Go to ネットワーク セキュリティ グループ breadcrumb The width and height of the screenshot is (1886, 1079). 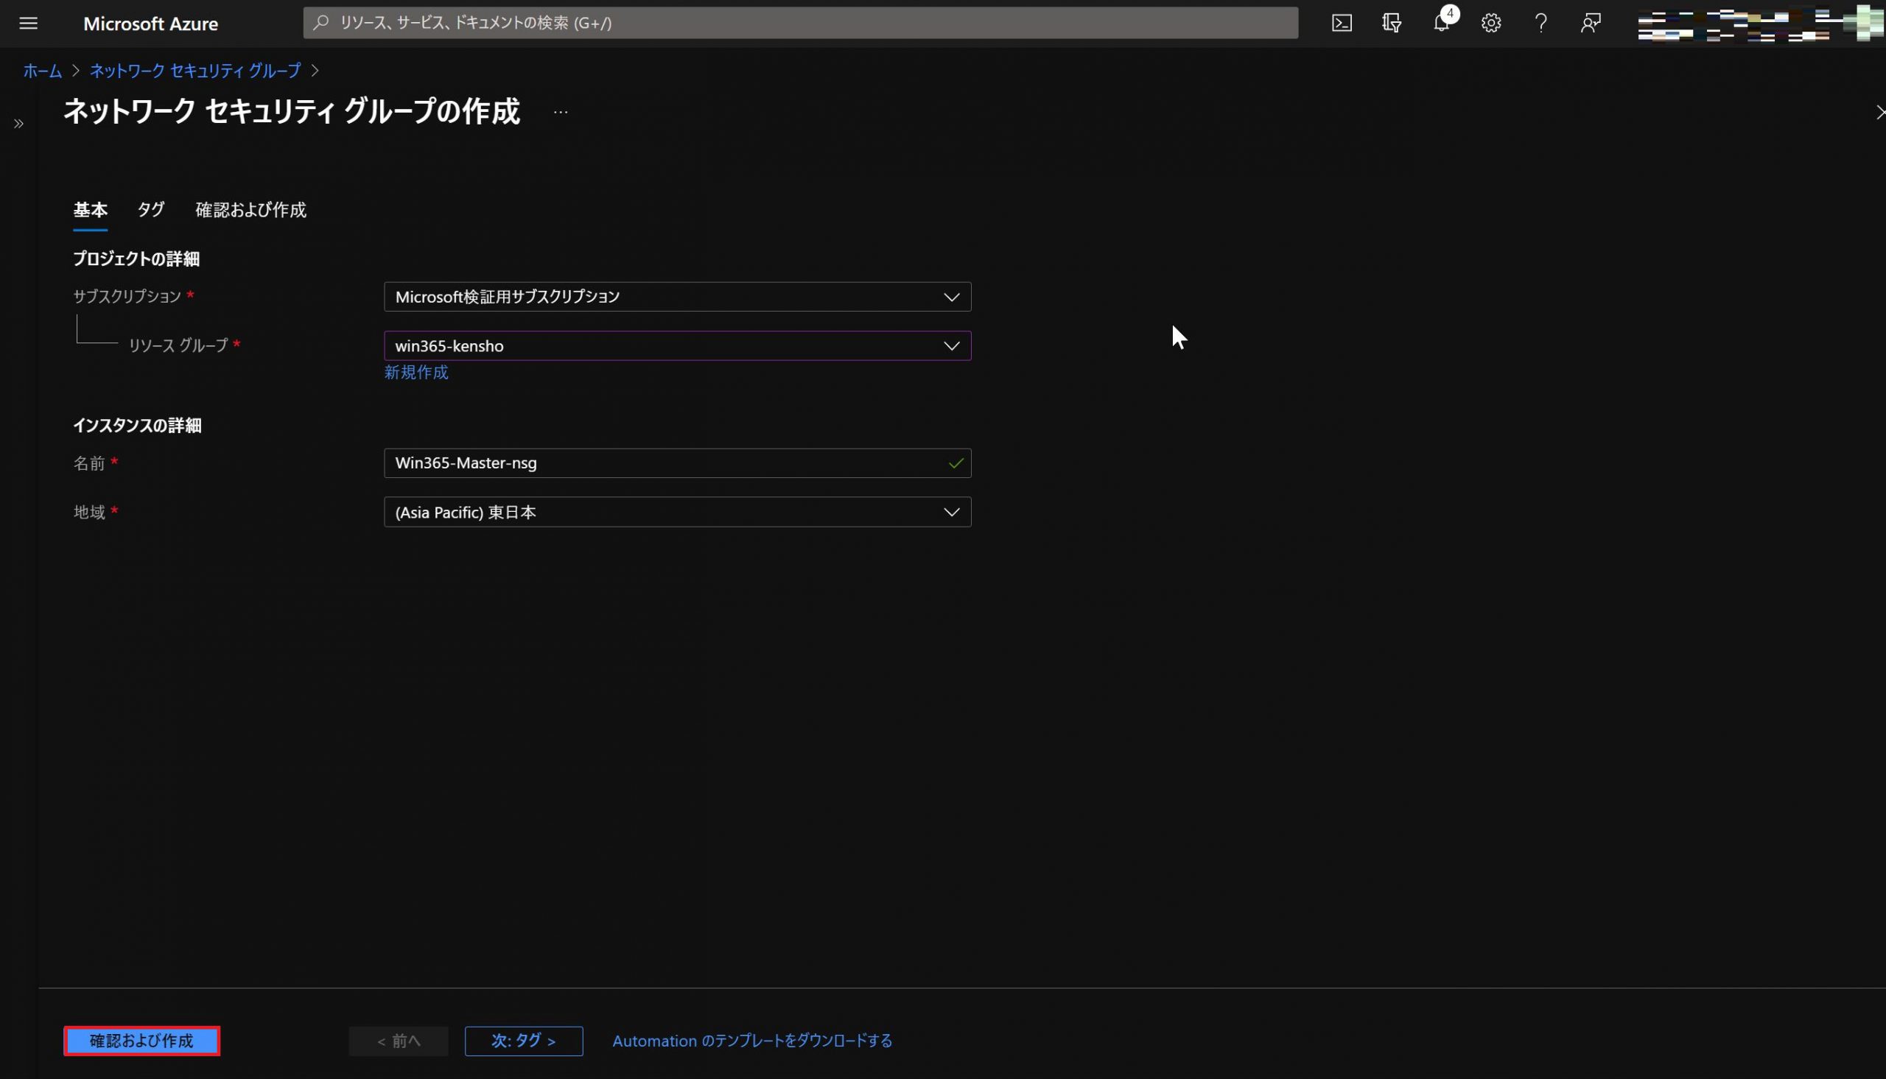[x=195, y=71]
